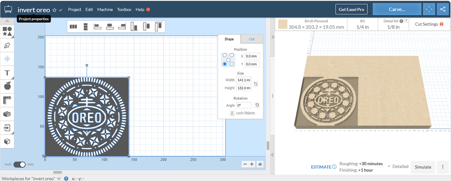Image resolution: width=451 pixels, height=181 pixels.
Task: Open the Help menu
Action: [x=140, y=10]
